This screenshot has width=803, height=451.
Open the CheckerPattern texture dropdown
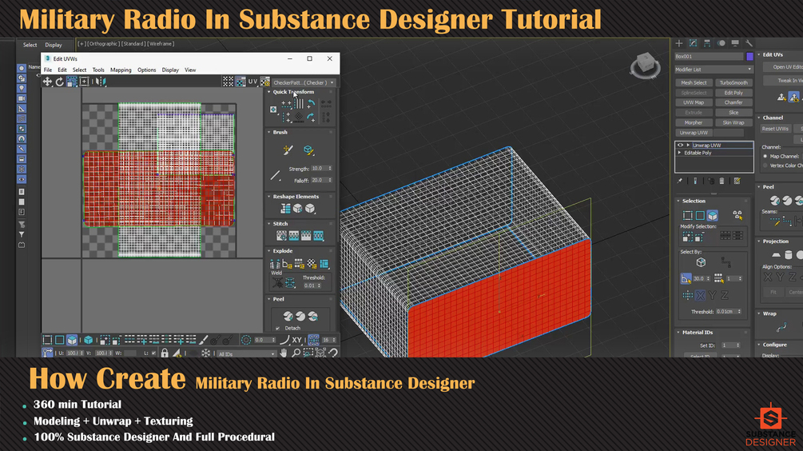304,82
